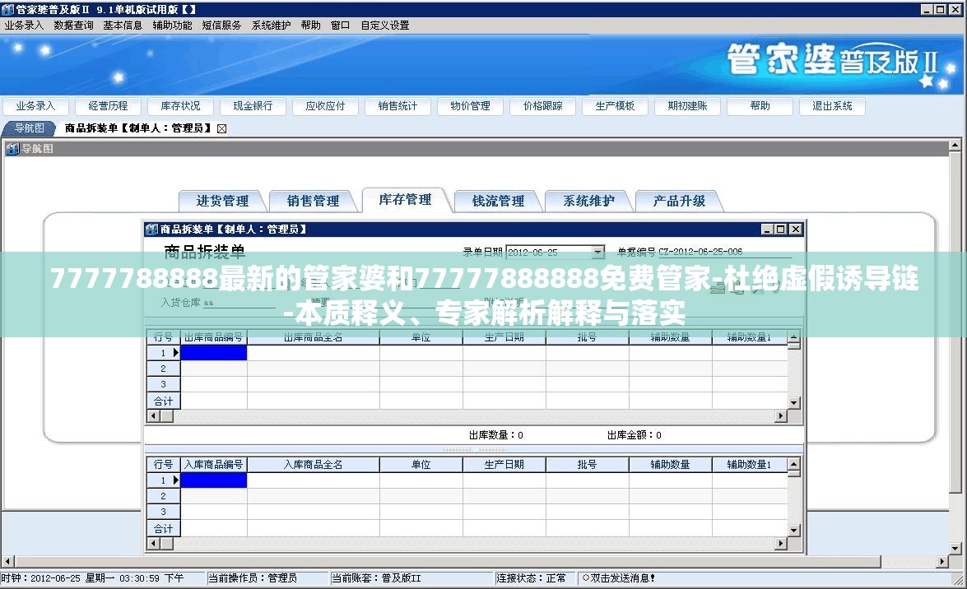
Task: Click the 出库数量：0 label
Action: tap(495, 435)
